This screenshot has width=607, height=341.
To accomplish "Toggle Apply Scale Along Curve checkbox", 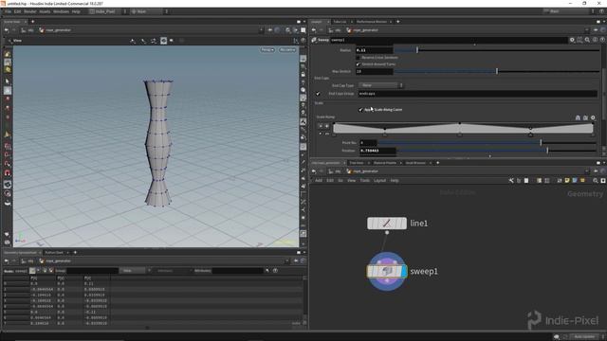I will click(360, 110).
